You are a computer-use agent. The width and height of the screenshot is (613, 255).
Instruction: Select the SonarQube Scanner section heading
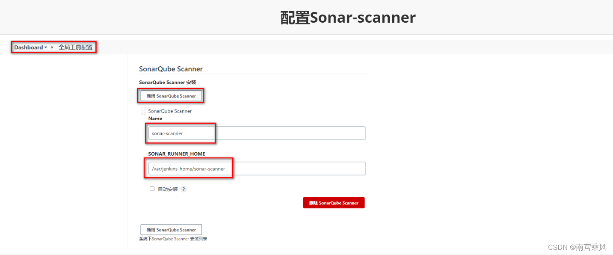(171, 69)
